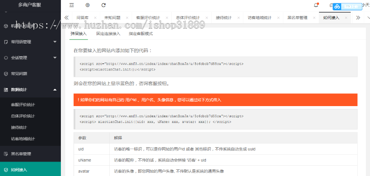
Task: Open 接待统计 in the sidebar submenu
Action: 19,127
